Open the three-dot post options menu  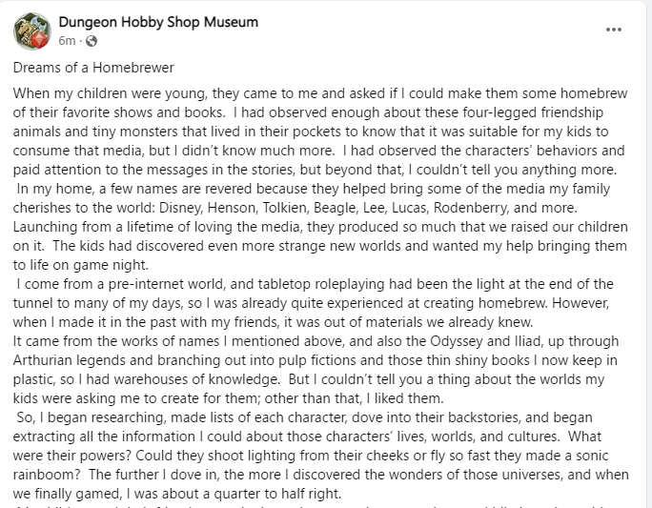tap(614, 30)
